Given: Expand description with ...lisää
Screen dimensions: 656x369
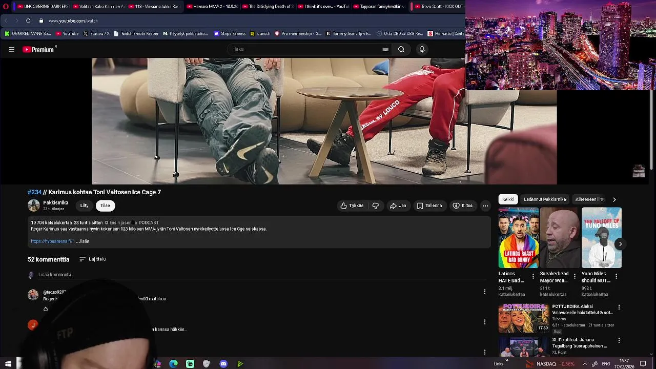Looking at the screenshot, I should click(x=83, y=241).
